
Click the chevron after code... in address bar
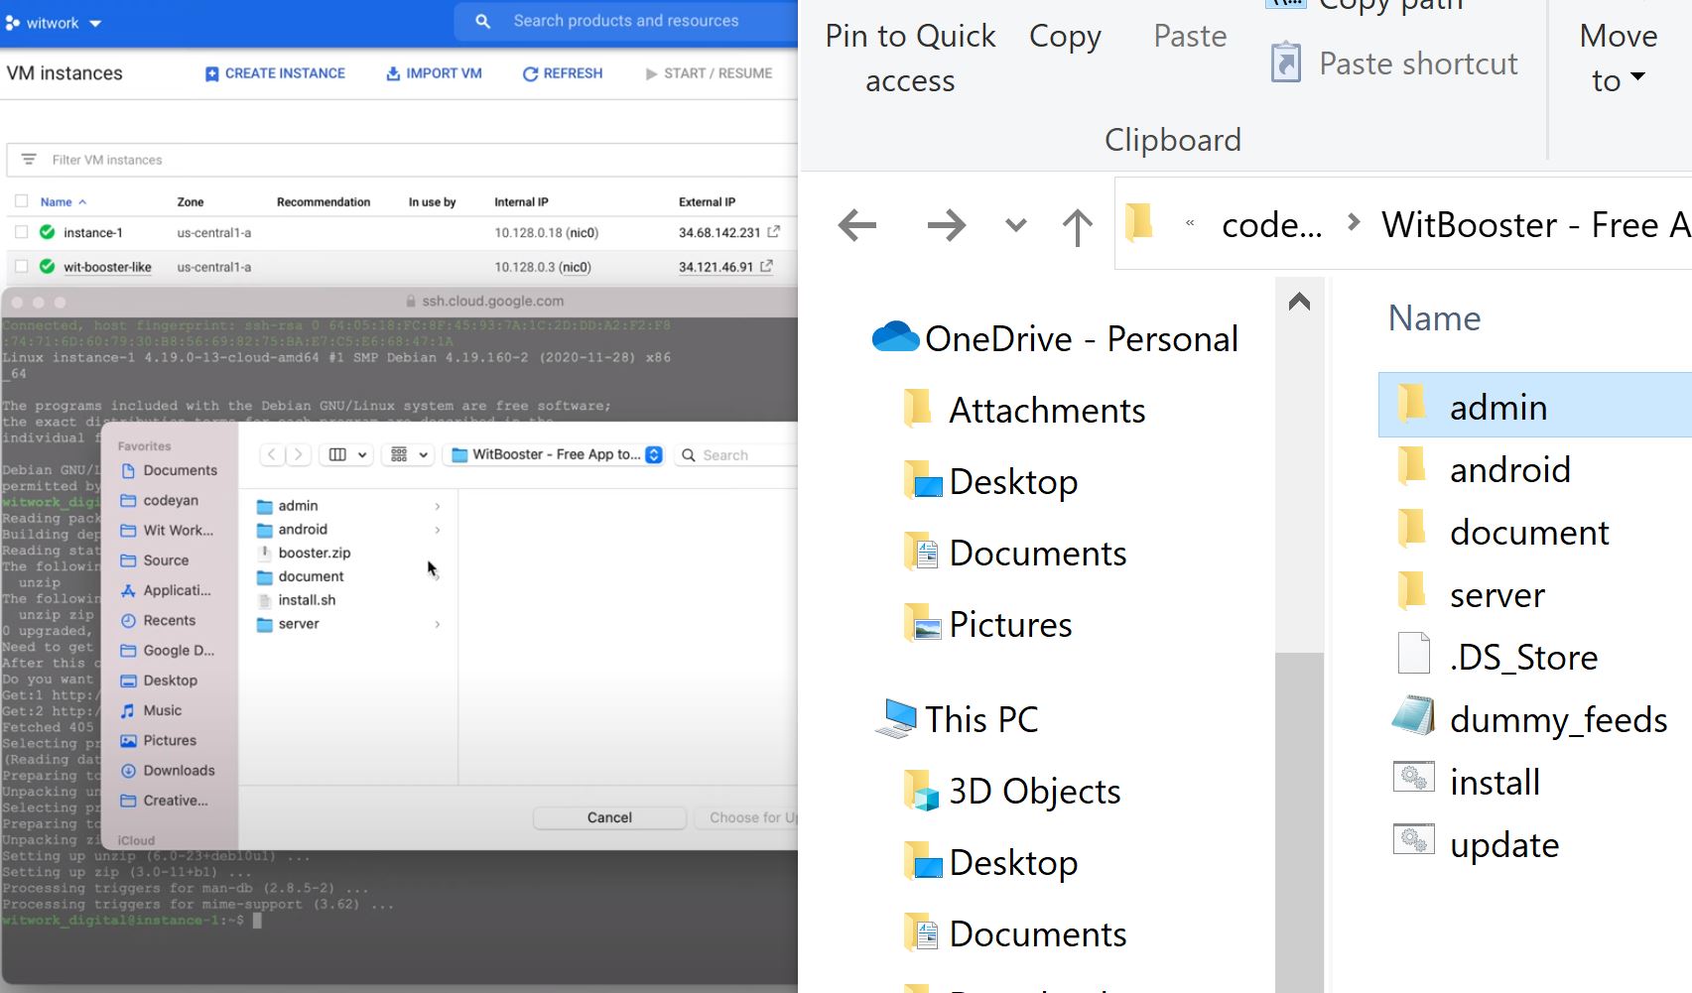coord(1353,223)
